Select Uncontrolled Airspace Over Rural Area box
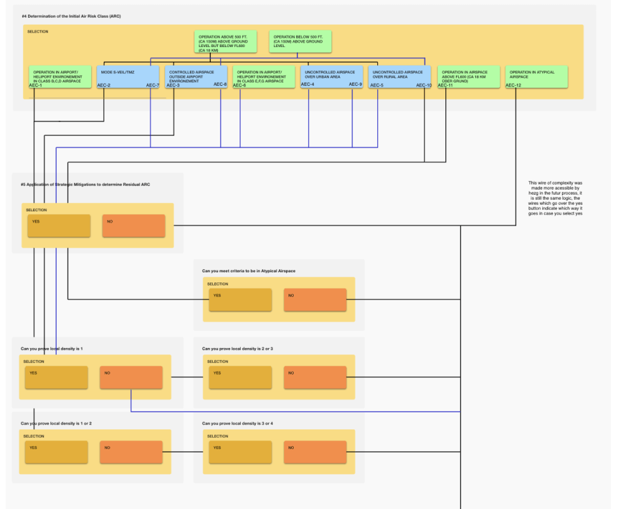Image resolution: width=618 pixels, height=509 pixels. pyautogui.click(x=399, y=77)
